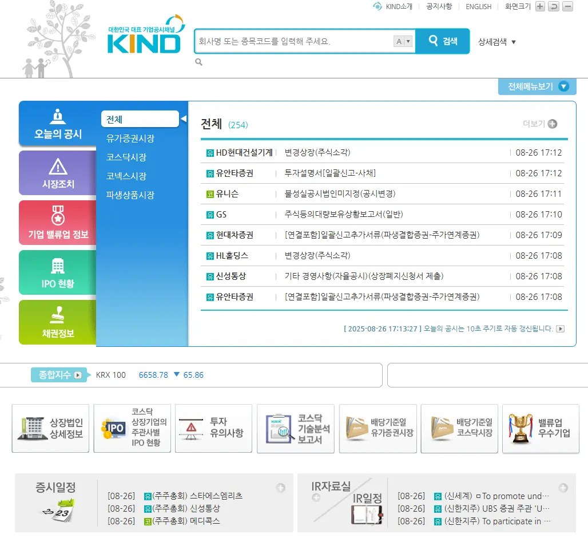Open KIND소개 top menu link
The width and height of the screenshot is (588, 538).
399,7
